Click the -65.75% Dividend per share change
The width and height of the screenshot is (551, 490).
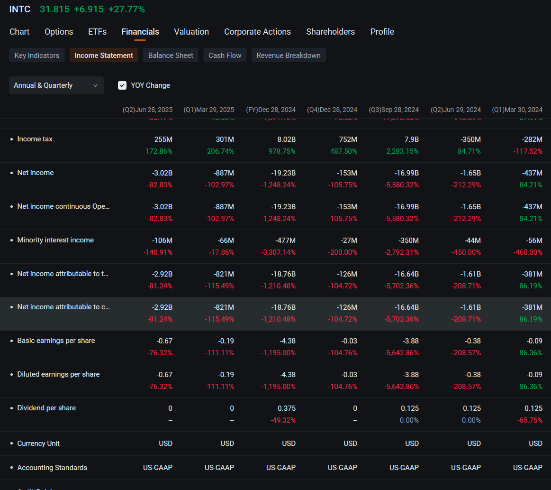tap(530, 420)
